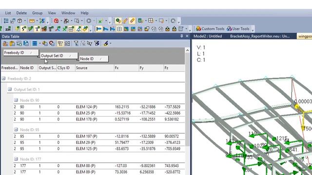Select the ELEM 29 (P) row
Viewport: 312px width, 175px height.
[99, 142]
